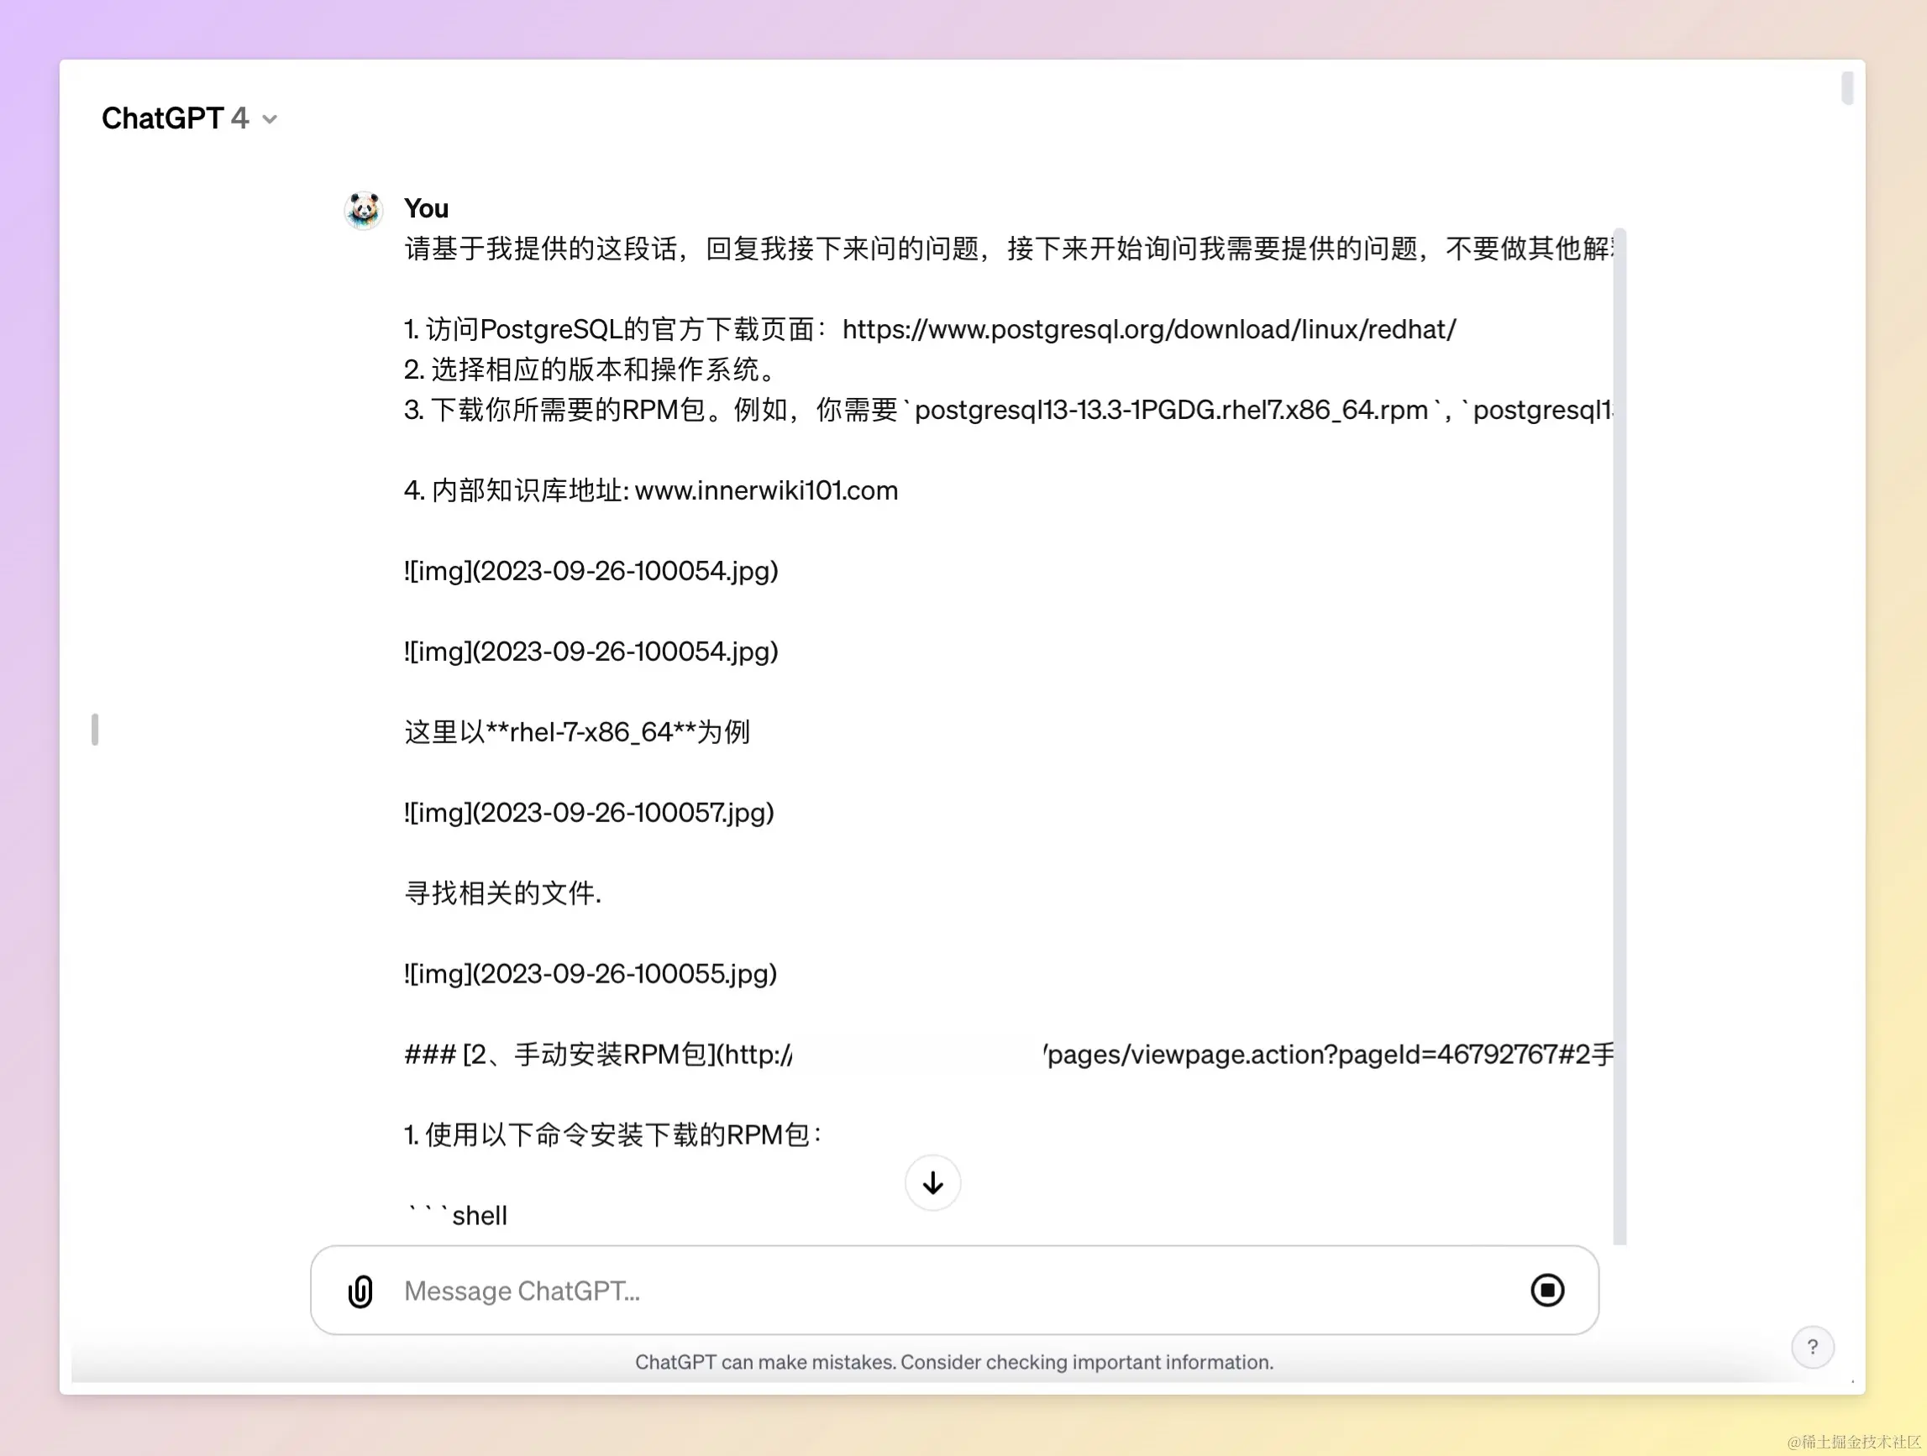Screen dimensions: 1927x1456
Task: Click the "You" sender name label
Action: pos(426,209)
